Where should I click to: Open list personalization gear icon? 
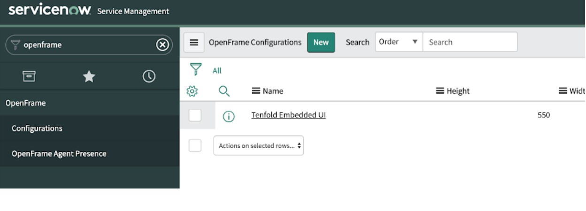pyautogui.click(x=191, y=90)
